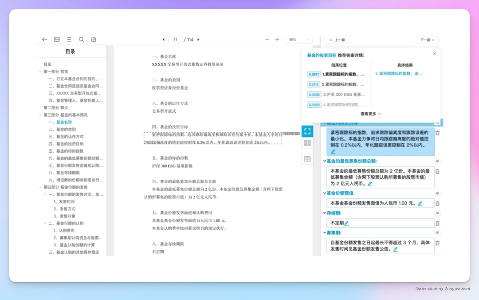The height and width of the screenshot is (300, 479).
Task: Zoom in with the plus icon
Action: 277,40
